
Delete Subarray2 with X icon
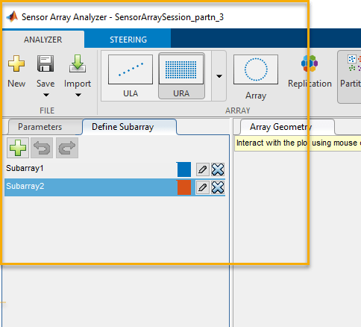[x=218, y=187]
